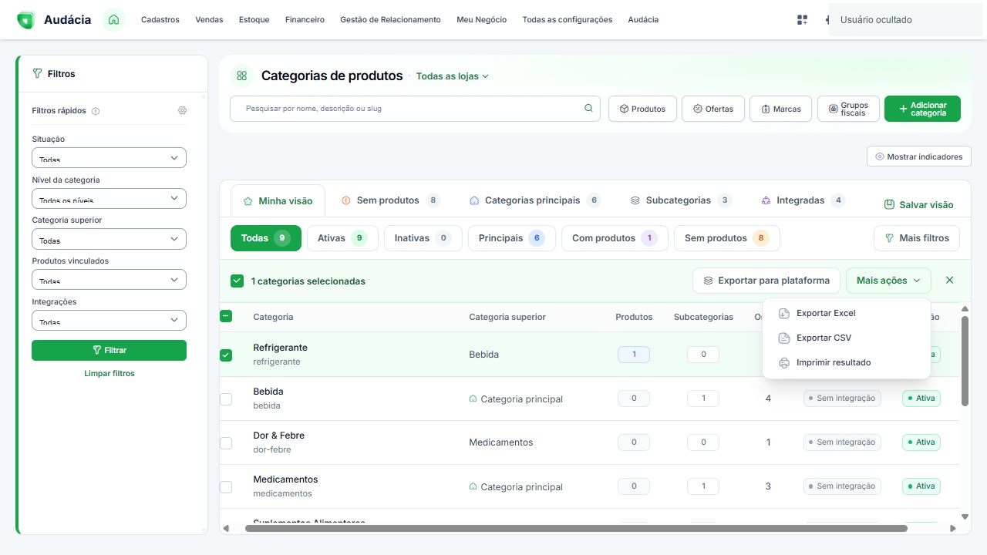Click the categories grid icon beside page title

(x=241, y=76)
